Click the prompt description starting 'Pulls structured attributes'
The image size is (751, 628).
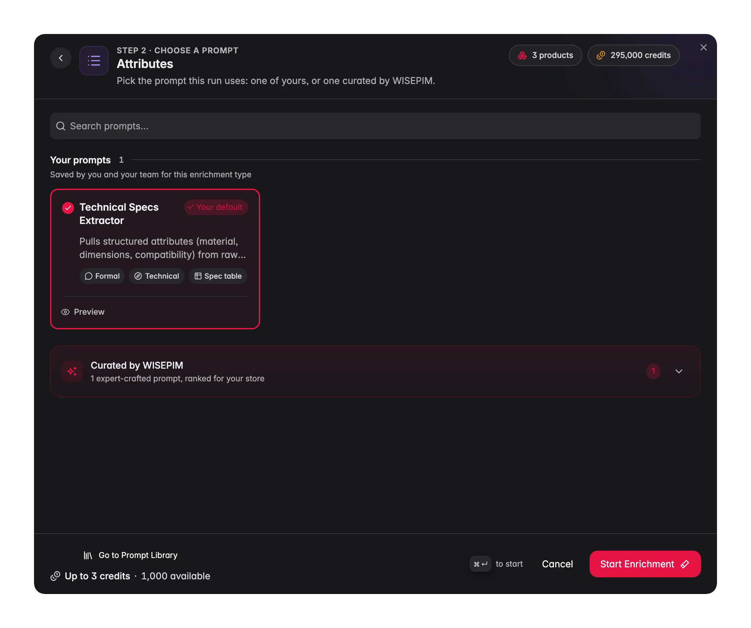tap(163, 248)
